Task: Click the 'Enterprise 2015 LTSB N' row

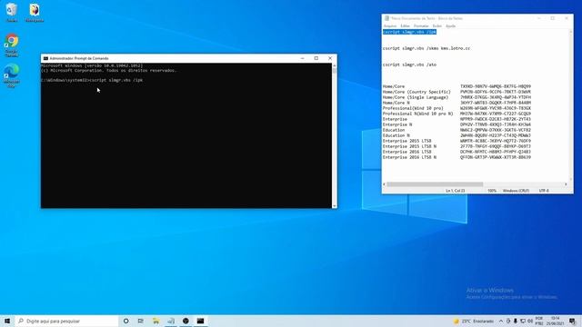Action: (x=457, y=146)
